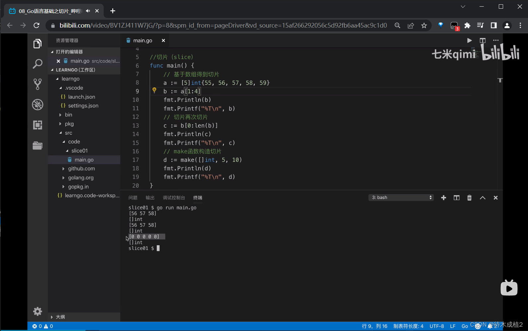Change the UTF-8 encoding in status bar
This screenshot has height=331, width=528.
tap(437, 326)
